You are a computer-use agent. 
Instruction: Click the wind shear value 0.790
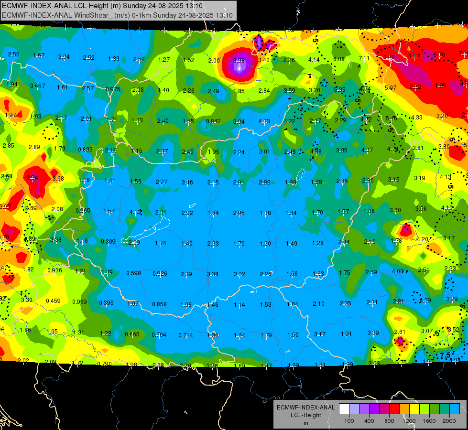(104, 364)
